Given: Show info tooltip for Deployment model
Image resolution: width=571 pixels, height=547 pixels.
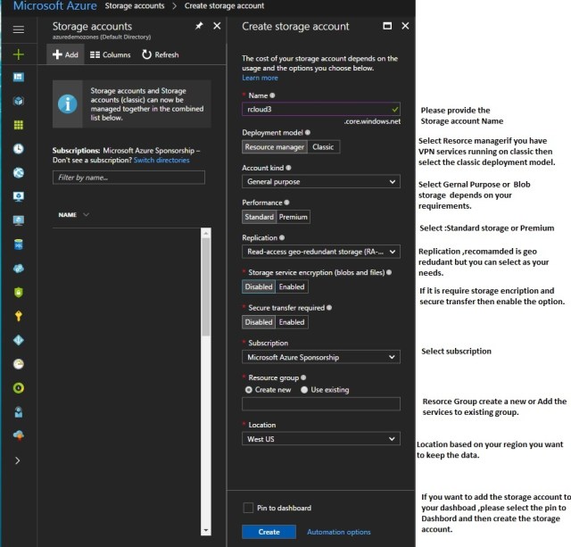Looking at the screenshot, I should click(x=308, y=133).
